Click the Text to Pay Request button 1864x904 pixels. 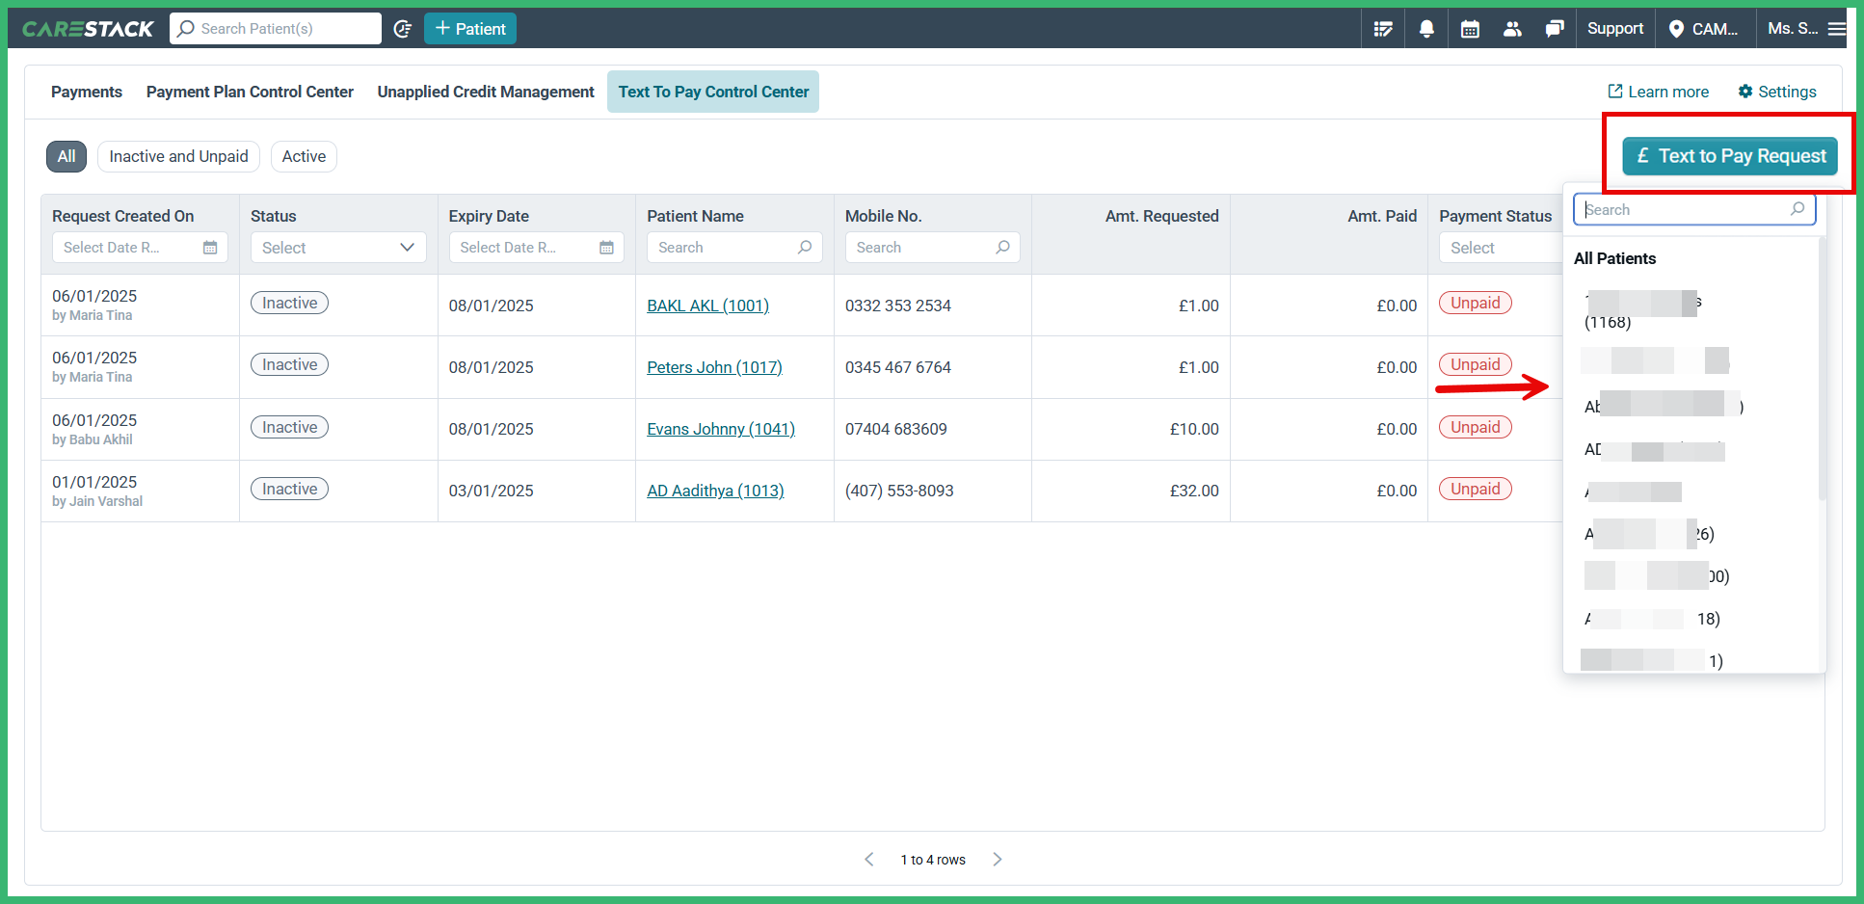pos(1728,155)
